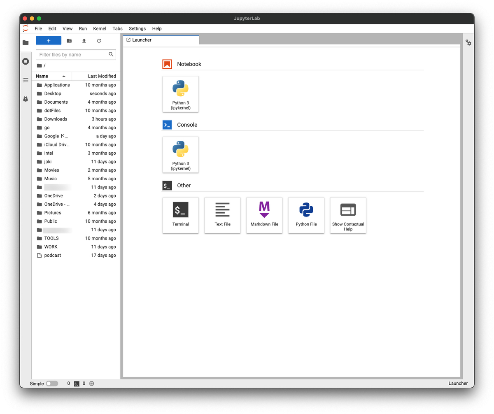Image resolution: width=494 pixels, height=414 pixels.
Task: Select the Google Drive folder row
Action: click(x=76, y=136)
